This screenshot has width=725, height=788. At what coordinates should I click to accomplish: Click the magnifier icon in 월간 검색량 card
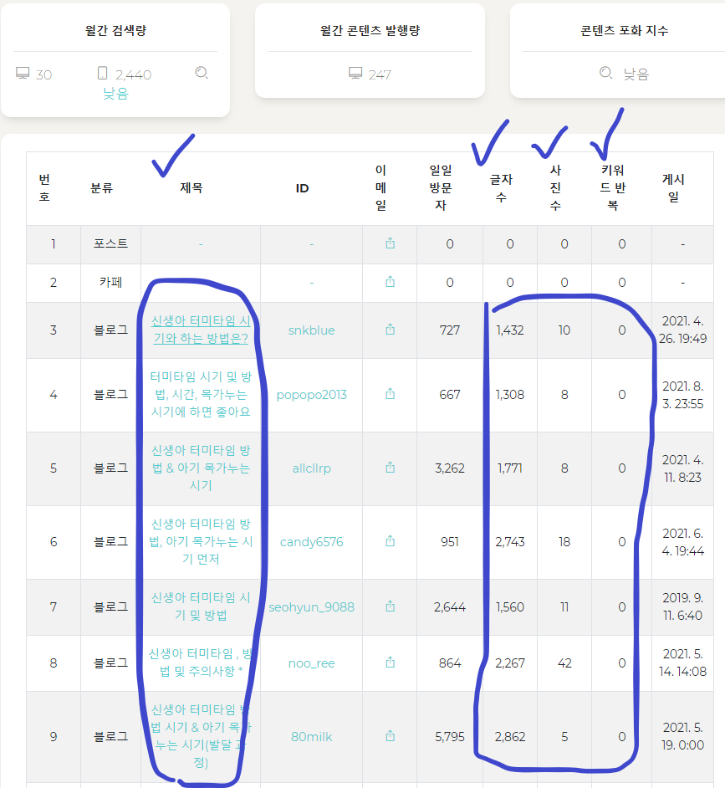[202, 74]
